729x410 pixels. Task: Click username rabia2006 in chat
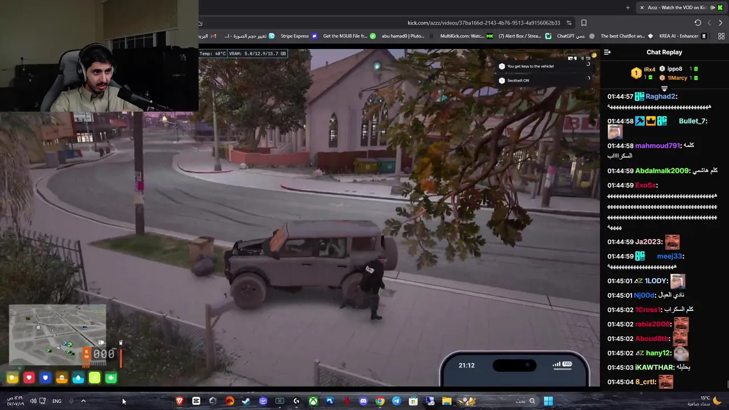tap(652, 324)
